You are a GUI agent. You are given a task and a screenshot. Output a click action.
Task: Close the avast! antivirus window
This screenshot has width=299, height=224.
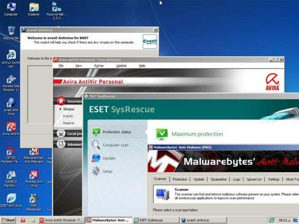(155, 30)
